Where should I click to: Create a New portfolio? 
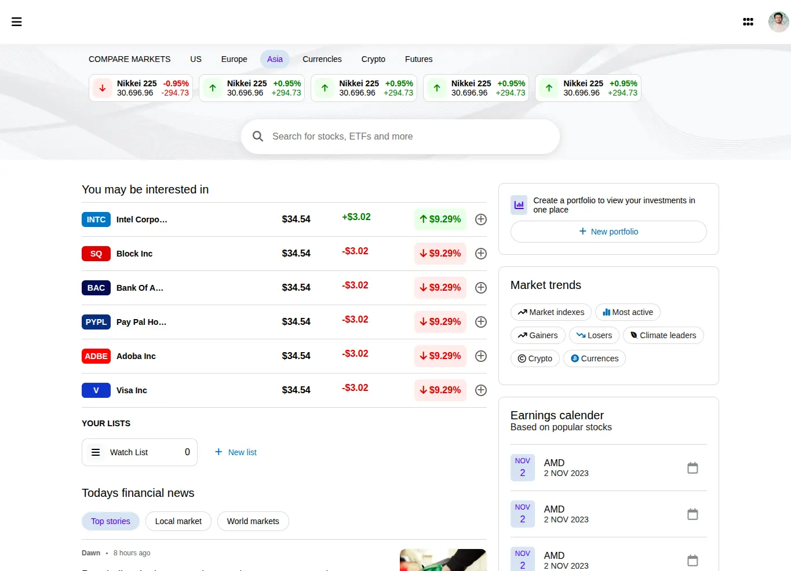pos(608,231)
